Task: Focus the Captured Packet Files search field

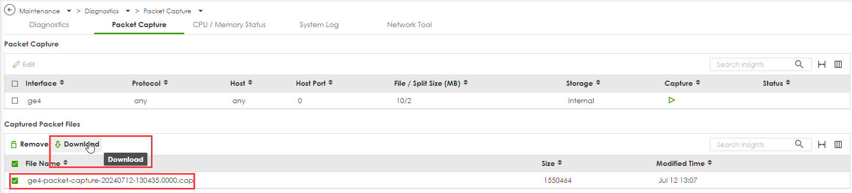Action: coord(752,144)
